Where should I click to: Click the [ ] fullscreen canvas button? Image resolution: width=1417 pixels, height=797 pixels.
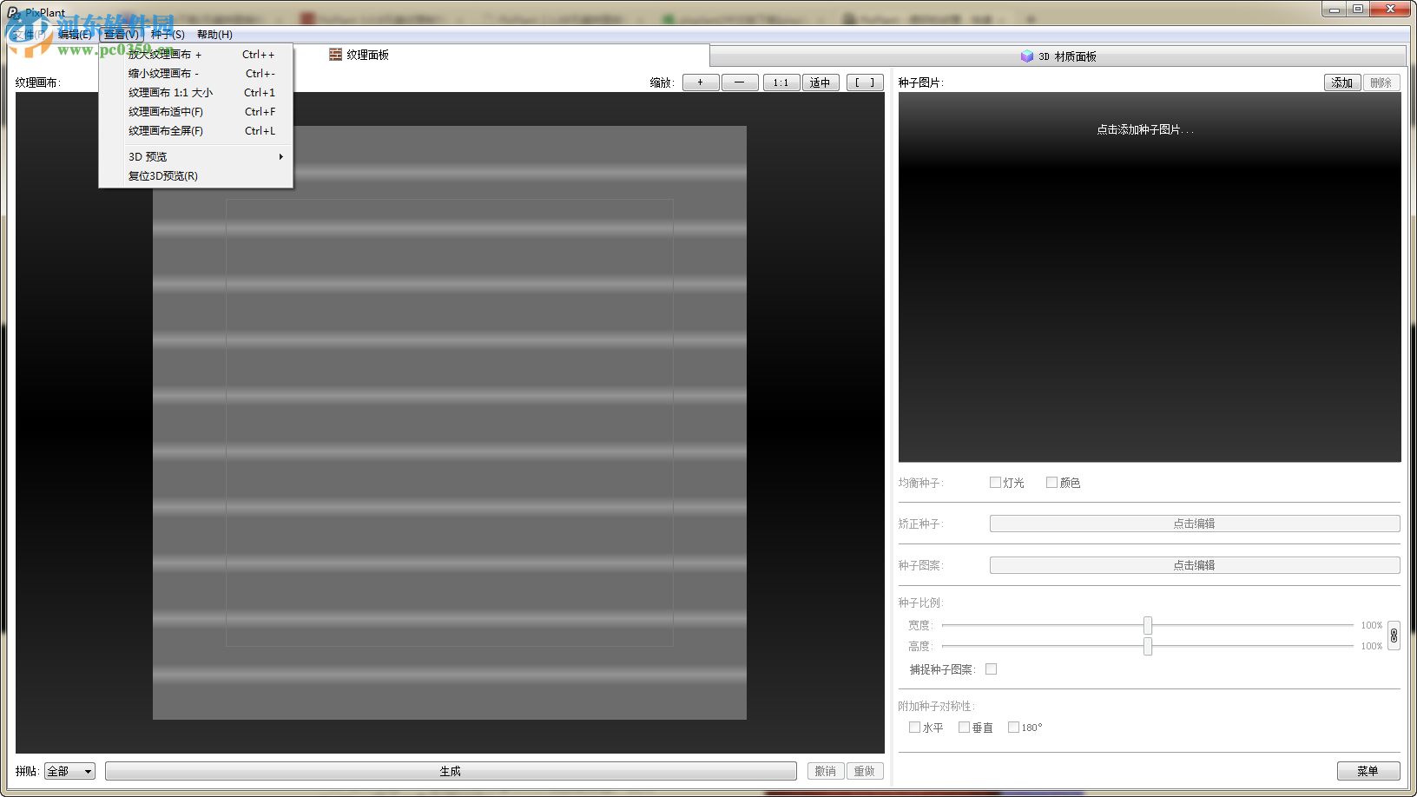pos(865,82)
